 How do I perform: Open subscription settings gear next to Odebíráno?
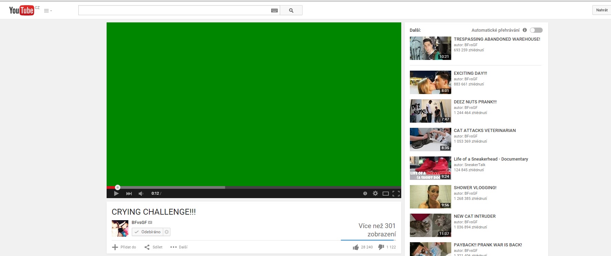coord(167,232)
